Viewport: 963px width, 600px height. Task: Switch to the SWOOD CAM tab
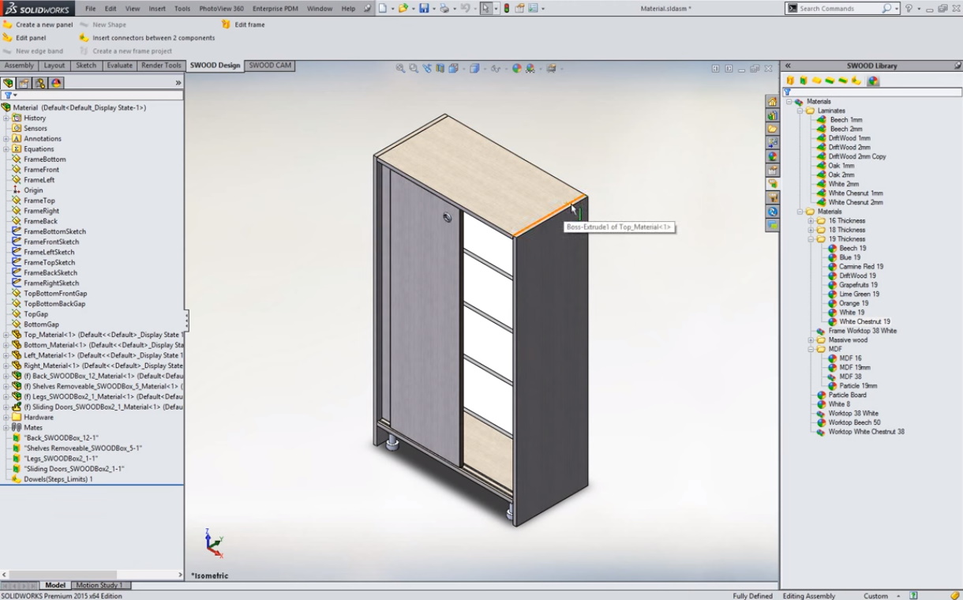pos(270,66)
